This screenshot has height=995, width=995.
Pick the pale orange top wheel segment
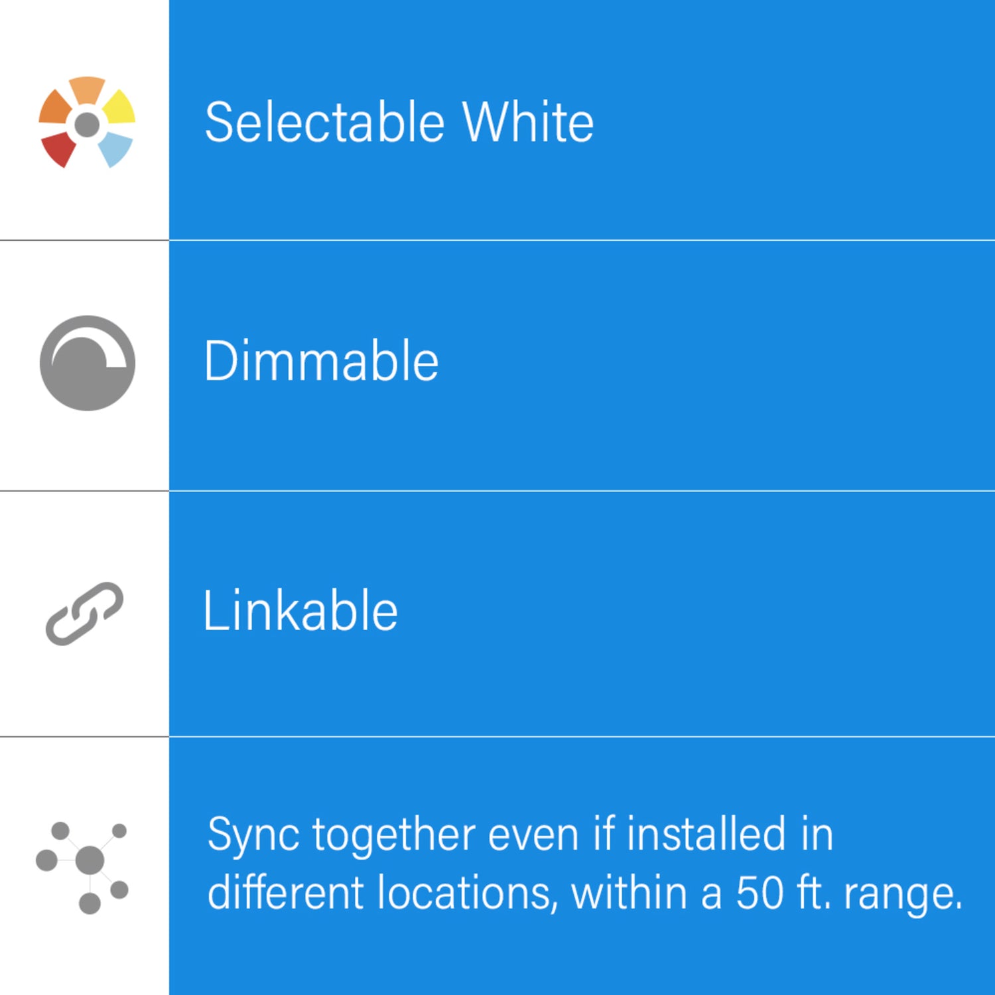87,90
